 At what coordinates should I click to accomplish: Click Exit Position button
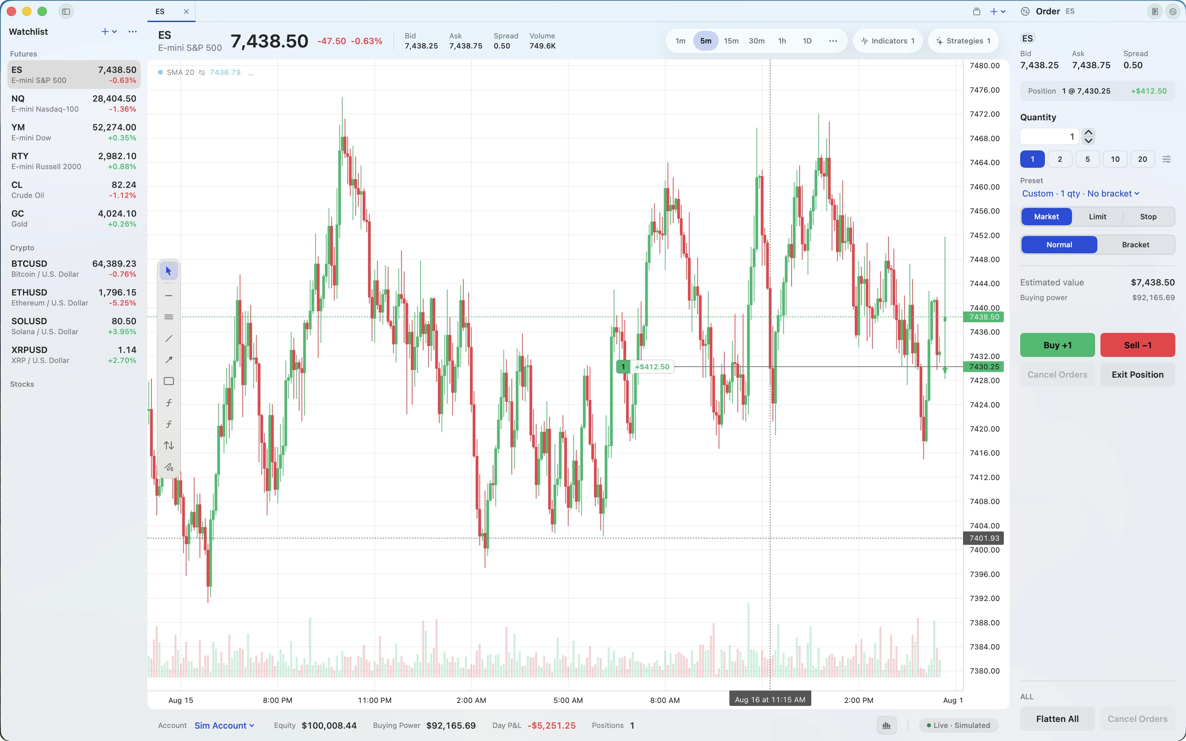click(x=1137, y=374)
